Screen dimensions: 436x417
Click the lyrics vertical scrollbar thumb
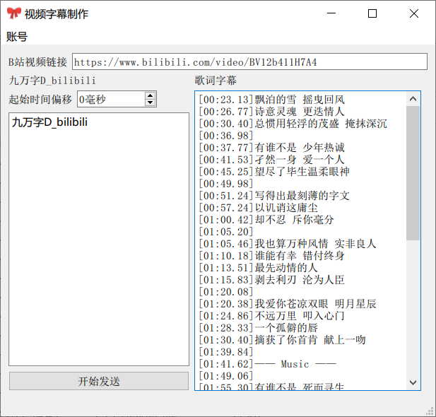click(413, 172)
